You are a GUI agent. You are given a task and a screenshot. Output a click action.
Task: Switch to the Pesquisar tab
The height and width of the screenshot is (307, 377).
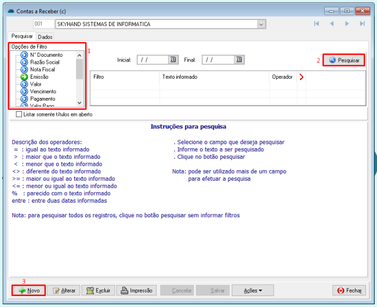pyautogui.click(x=22, y=36)
